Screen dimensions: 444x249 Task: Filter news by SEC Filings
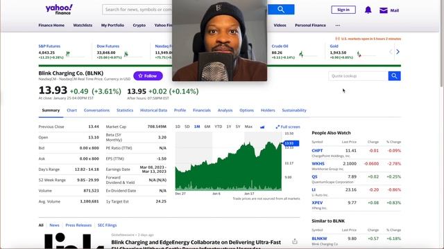point(107,225)
